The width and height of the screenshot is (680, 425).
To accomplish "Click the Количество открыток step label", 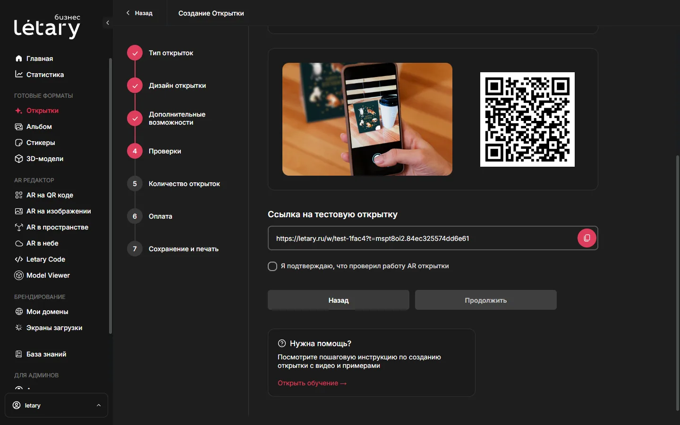I will [x=184, y=184].
